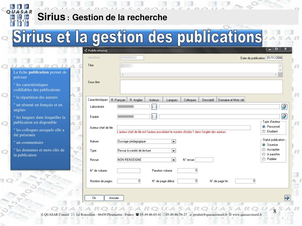Viewport: 302px width, 226px height.
Task: Click the Annuler button
Action: click(114, 198)
